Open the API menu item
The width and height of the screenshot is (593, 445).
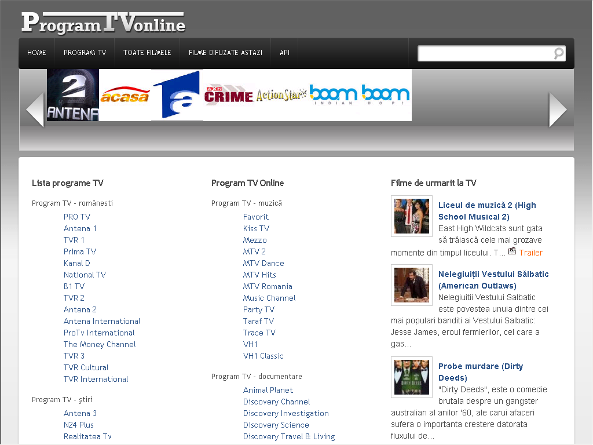[285, 53]
